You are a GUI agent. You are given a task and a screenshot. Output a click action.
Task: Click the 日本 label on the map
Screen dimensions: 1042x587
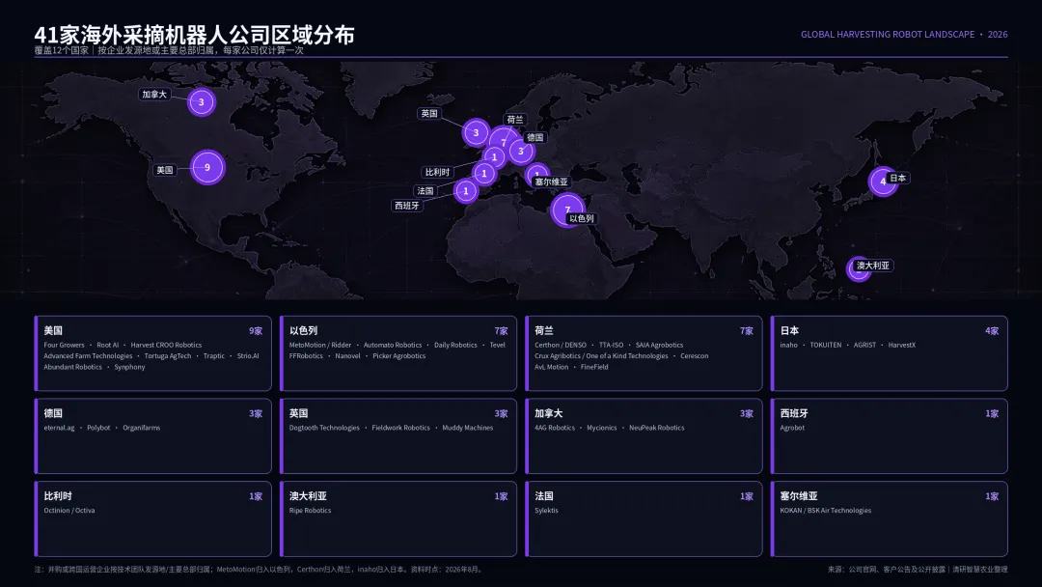898,179
